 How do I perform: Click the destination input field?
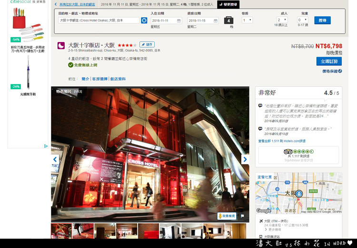coord(99,21)
